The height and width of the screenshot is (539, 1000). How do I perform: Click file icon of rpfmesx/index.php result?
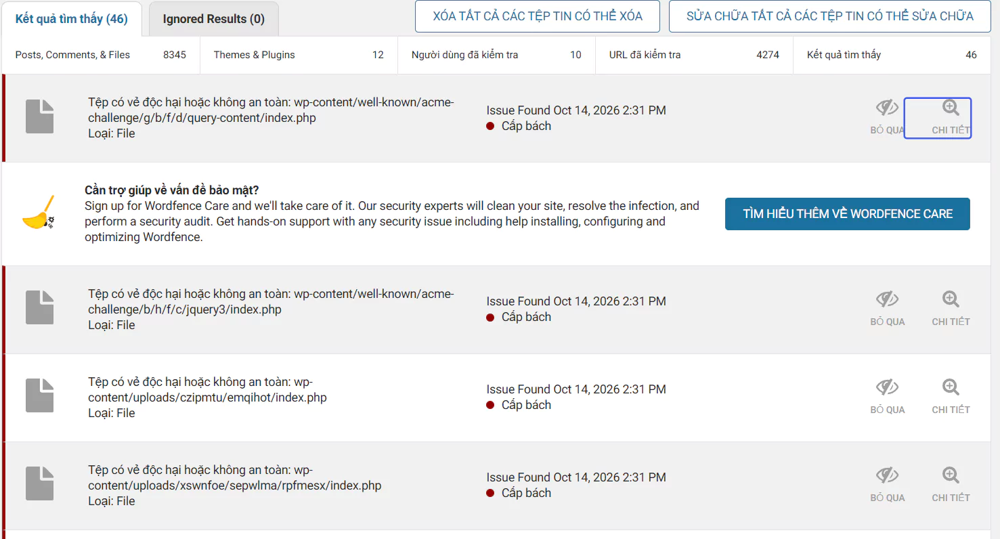(39, 483)
